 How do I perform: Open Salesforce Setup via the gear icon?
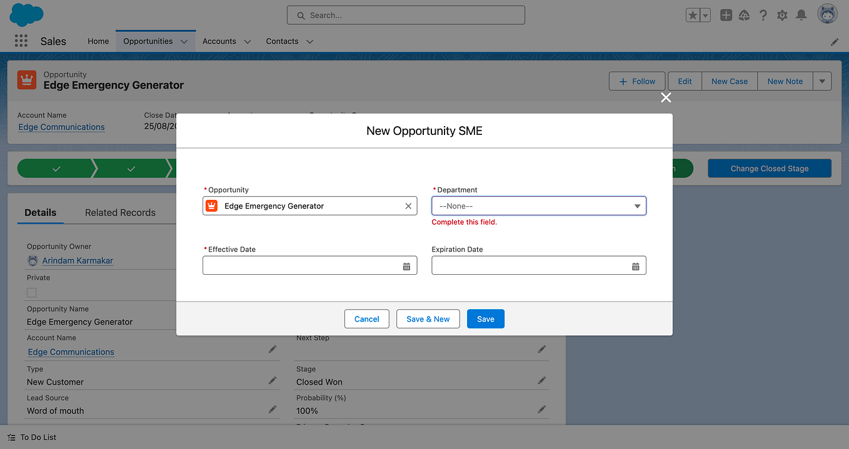781,15
